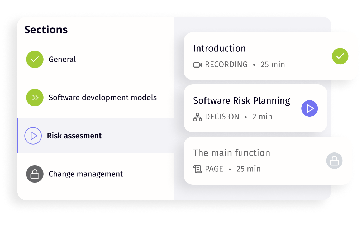Click the lock icon beside Change management
The image size is (362, 225).
tap(35, 174)
